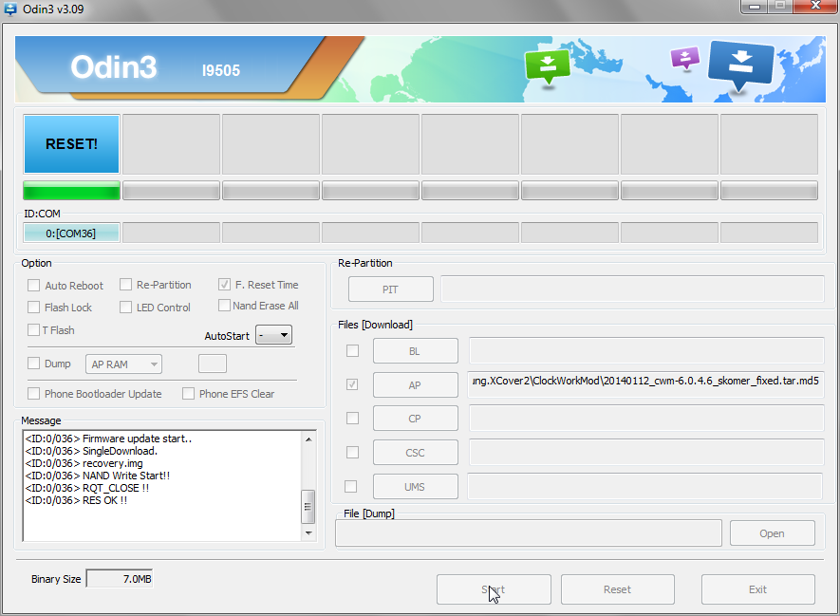Check the Nand Erase All option
The image size is (840, 616).
[x=224, y=306]
